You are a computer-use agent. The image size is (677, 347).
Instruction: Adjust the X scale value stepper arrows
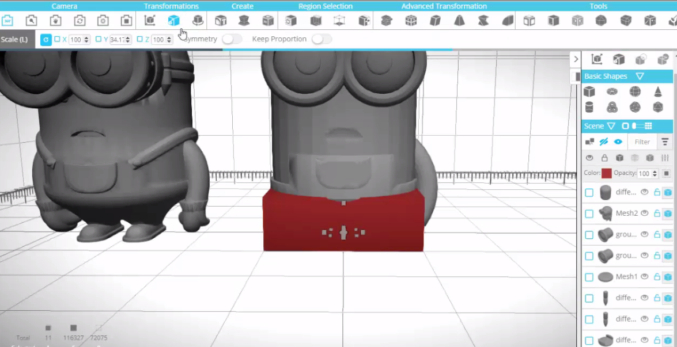click(86, 40)
